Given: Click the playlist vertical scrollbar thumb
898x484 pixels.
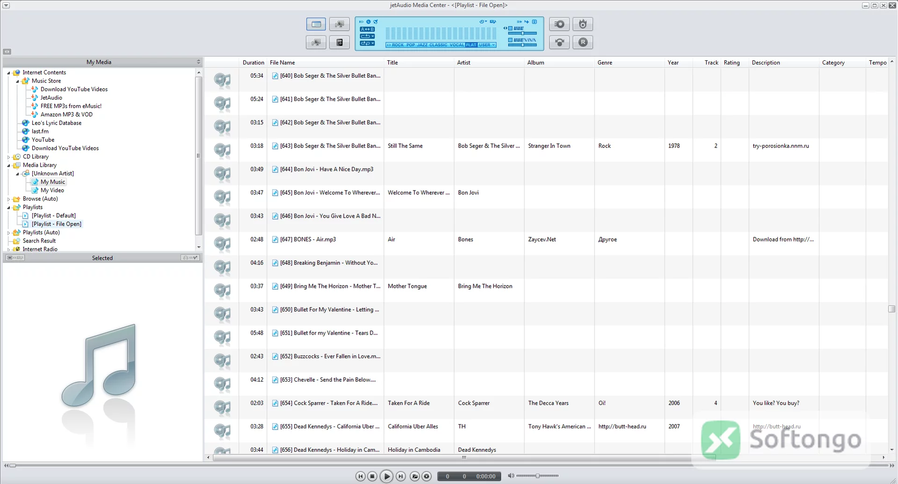Looking at the screenshot, I should point(892,309).
